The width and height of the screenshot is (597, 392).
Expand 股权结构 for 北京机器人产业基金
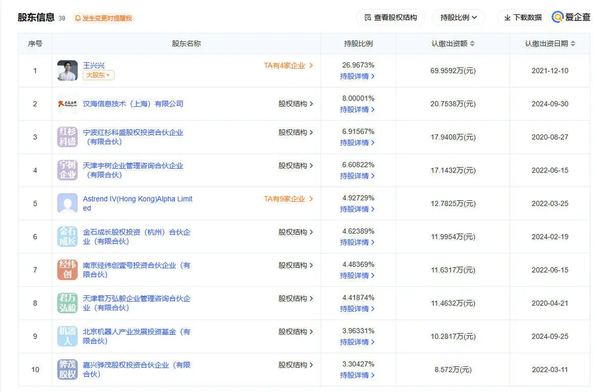[x=296, y=331]
